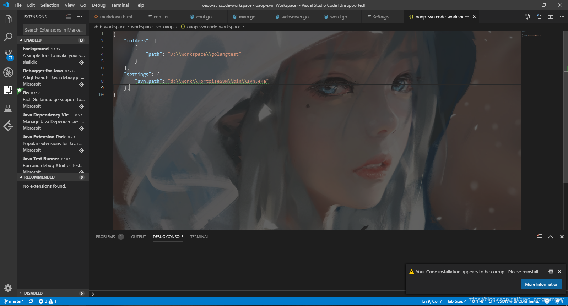Click open file icon in editor toolbar
Image resolution: width=568 pixels, height=306 pixels.
pyautogui.click(x=539, y=17)
